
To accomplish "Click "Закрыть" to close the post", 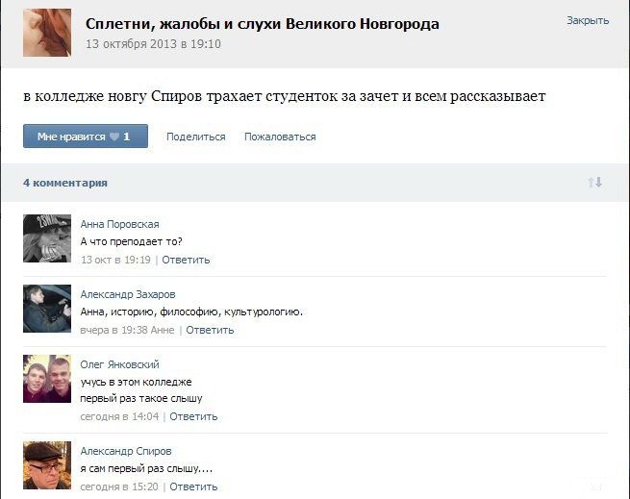I will point(587,20).
